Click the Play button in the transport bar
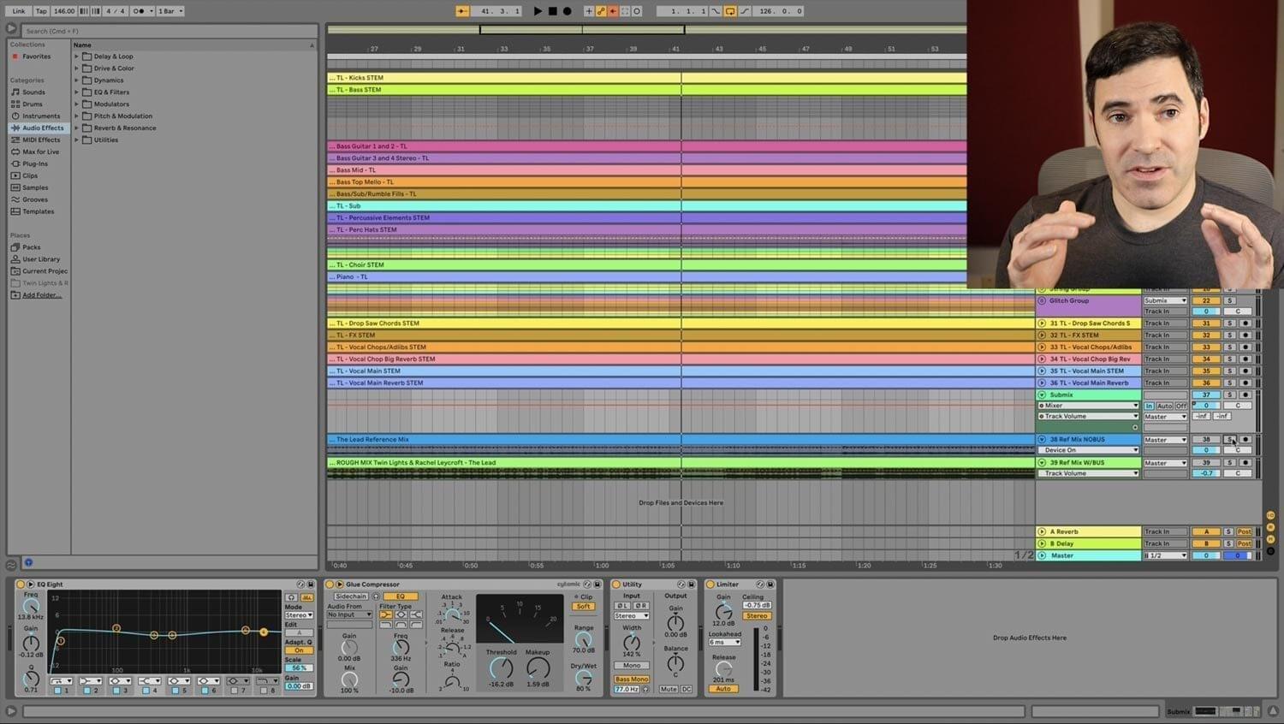Viewport: 1284px width, 724px height. (538, 11)
